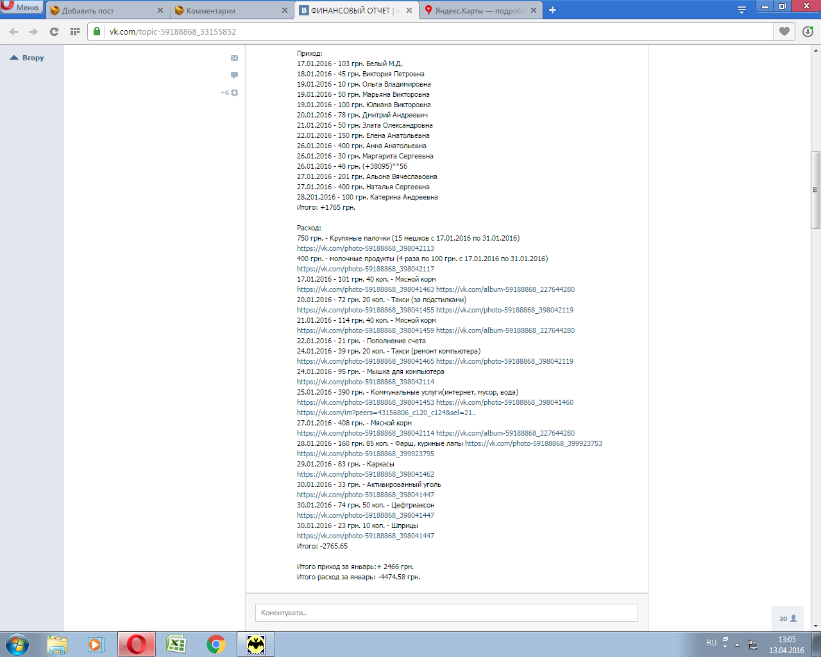This screenshot has height=657, width=821.
Task: Click the Вгору scroll-to-top link
Action: [x=27, y=58]
